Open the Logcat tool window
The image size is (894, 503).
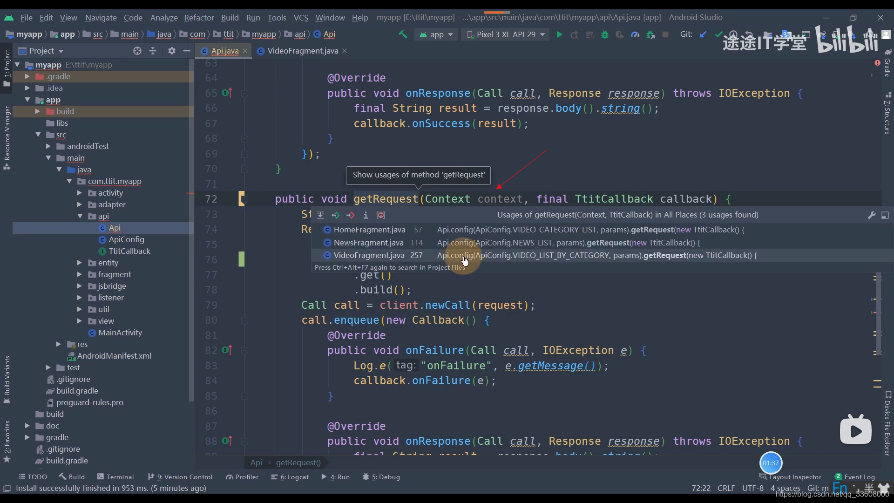pyautogui.click(x=290, y=477)
